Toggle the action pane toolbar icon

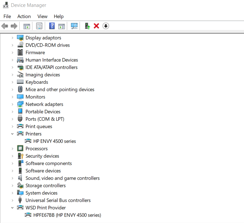[62, 26]
